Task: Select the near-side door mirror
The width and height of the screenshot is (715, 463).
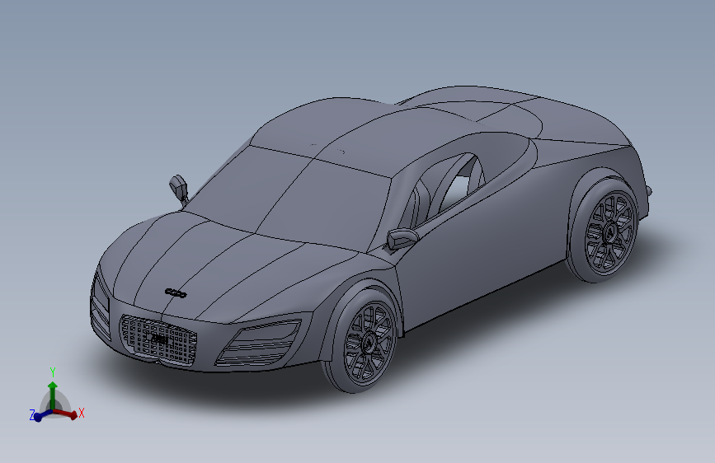Action: [402, 239]
